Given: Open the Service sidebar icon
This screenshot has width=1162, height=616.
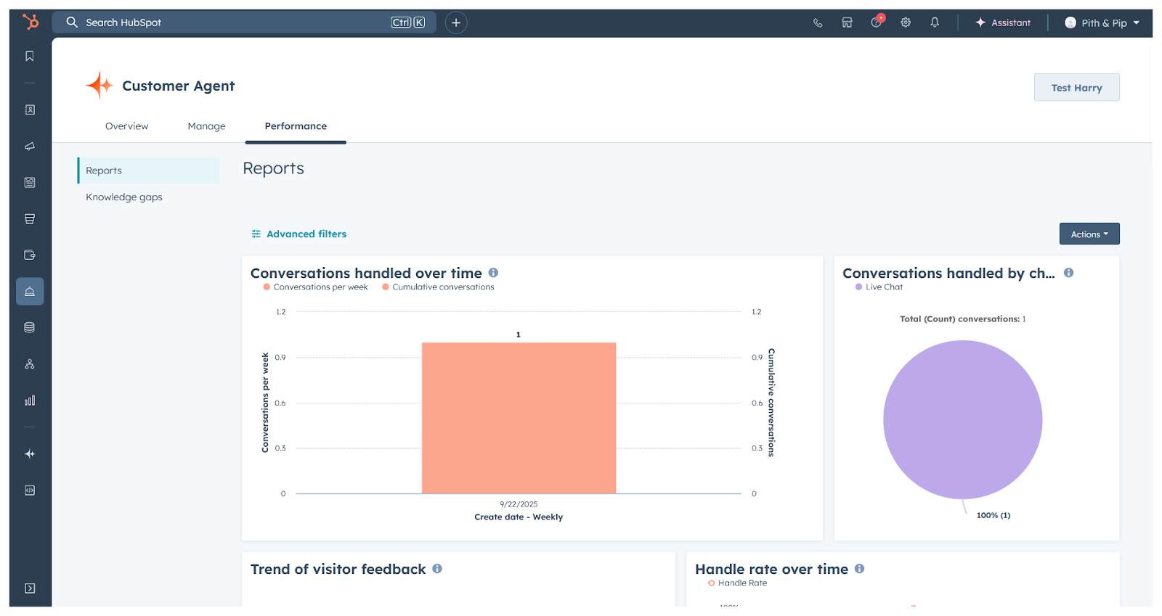Looking at the screenshot, I should pos(30,291).
